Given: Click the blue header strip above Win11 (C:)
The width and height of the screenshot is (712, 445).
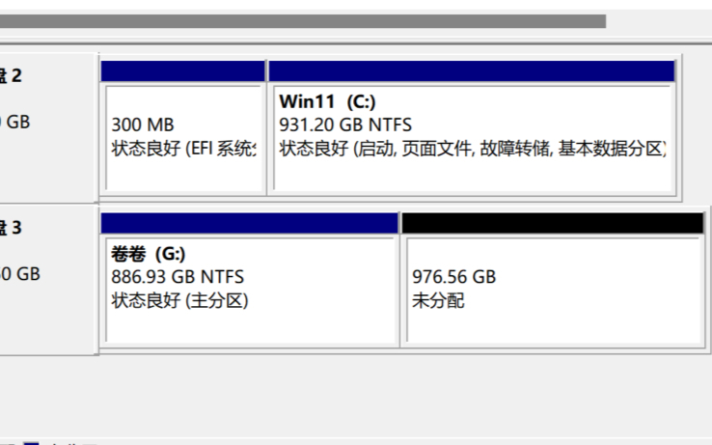Looking at the screenshot, I should point(471,71).
